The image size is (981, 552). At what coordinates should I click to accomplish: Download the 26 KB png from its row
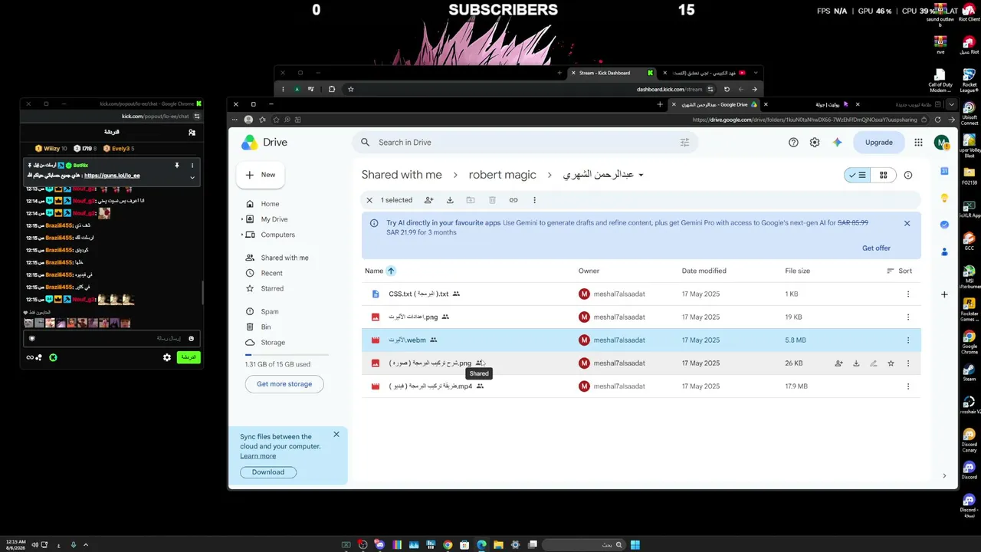click(x=856, y=363)
